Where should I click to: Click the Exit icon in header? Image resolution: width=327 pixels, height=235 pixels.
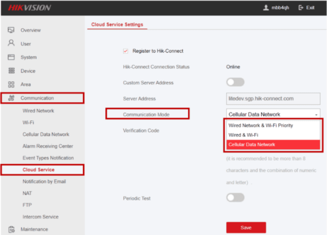click(301, 8)
